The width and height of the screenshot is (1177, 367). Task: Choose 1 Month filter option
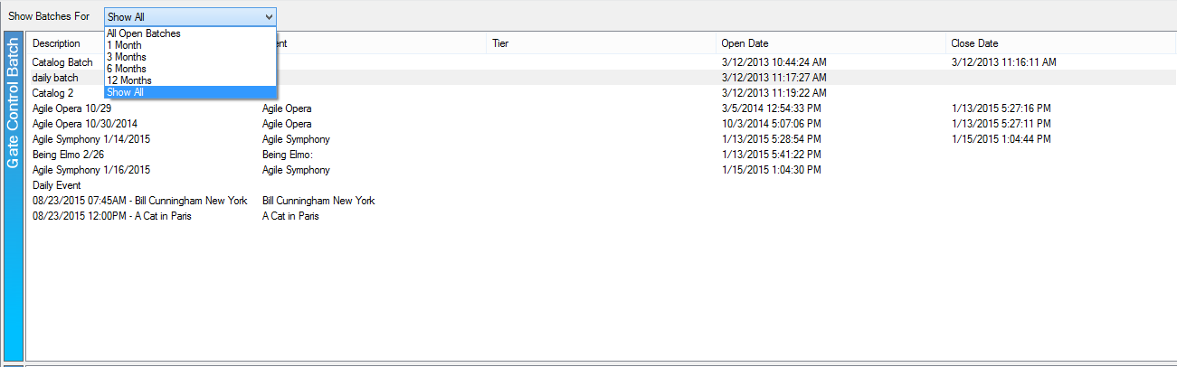coord(124,45)
